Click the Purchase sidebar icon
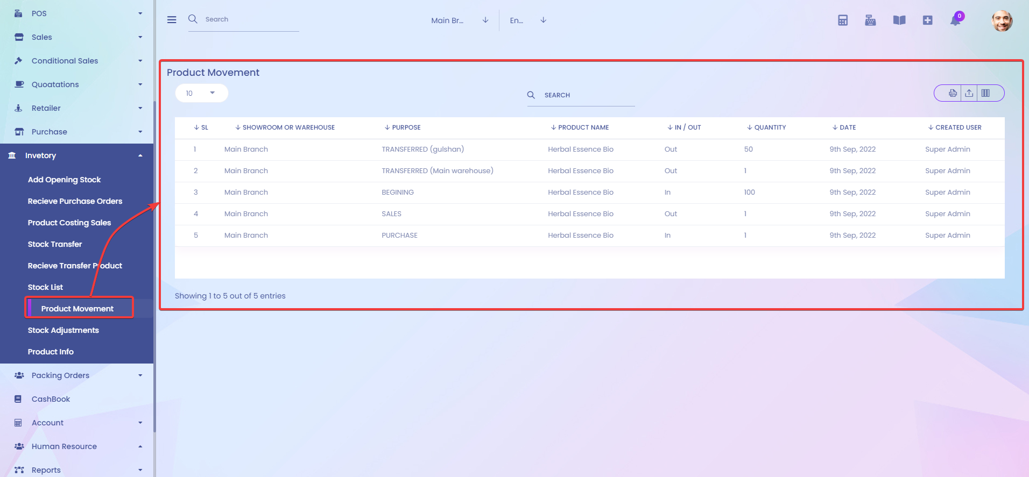The image size is (1029, 477). click(x=19, y=132)
